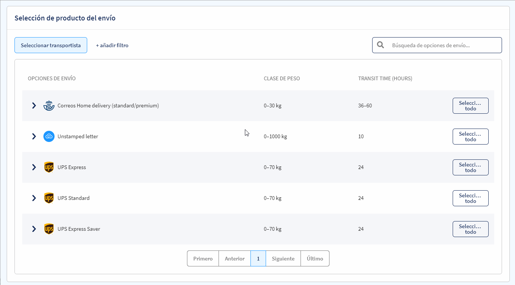Image resolution: width=515 pixels, height=285 pixels.
Task: Click the search magnifier icon
Action: tap(380, 45)
